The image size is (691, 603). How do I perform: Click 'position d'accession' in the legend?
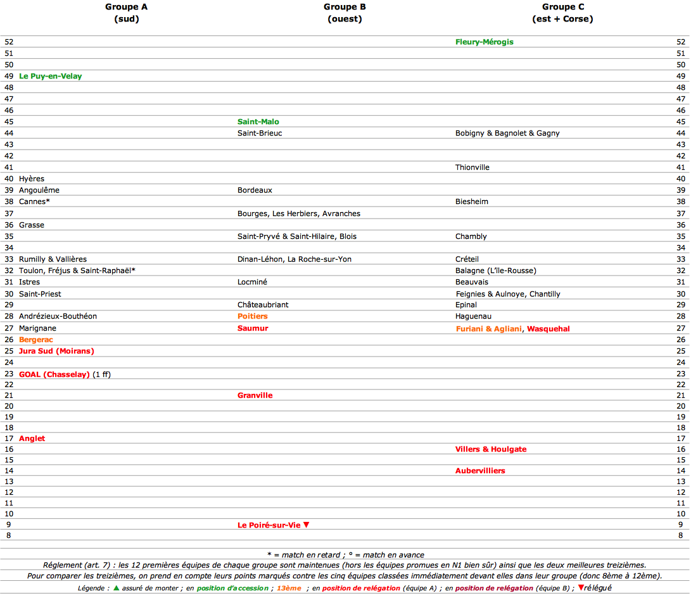pos(232,588)
